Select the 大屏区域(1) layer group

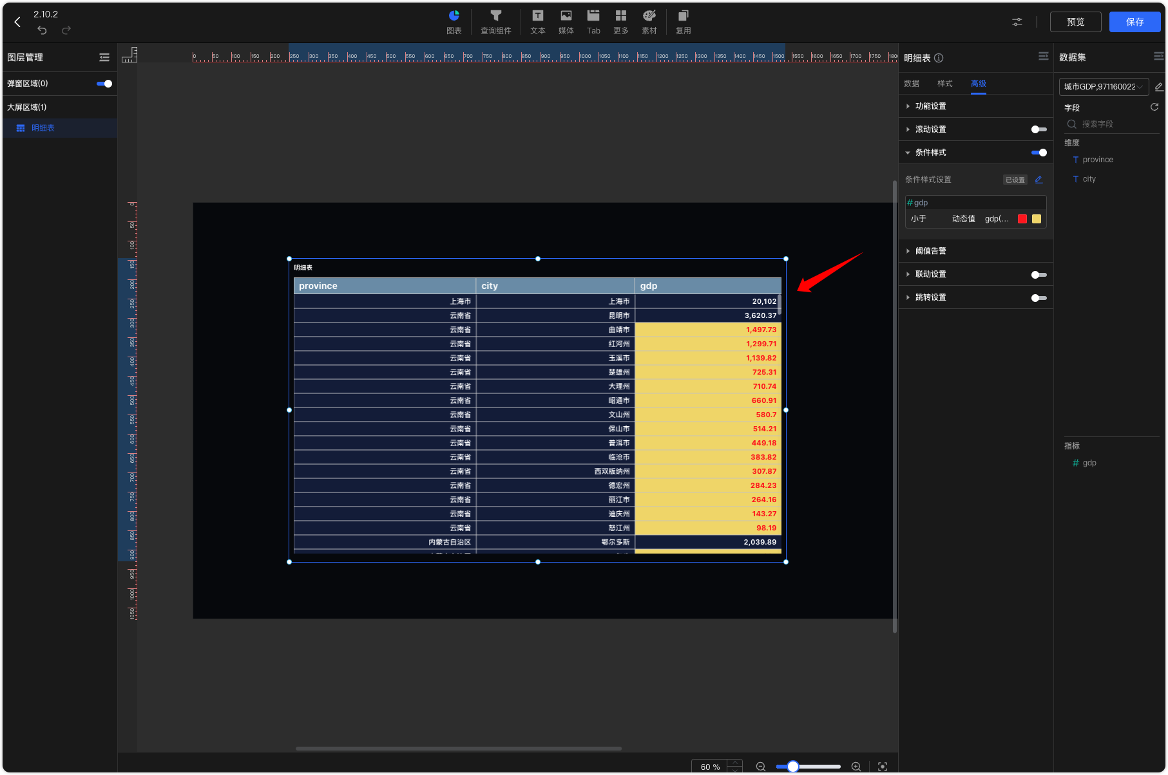coord(60,107)
